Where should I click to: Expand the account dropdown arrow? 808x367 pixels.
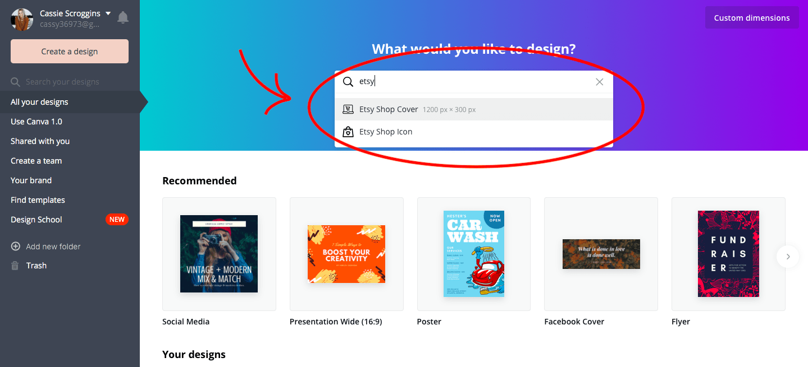pos(108,13)
